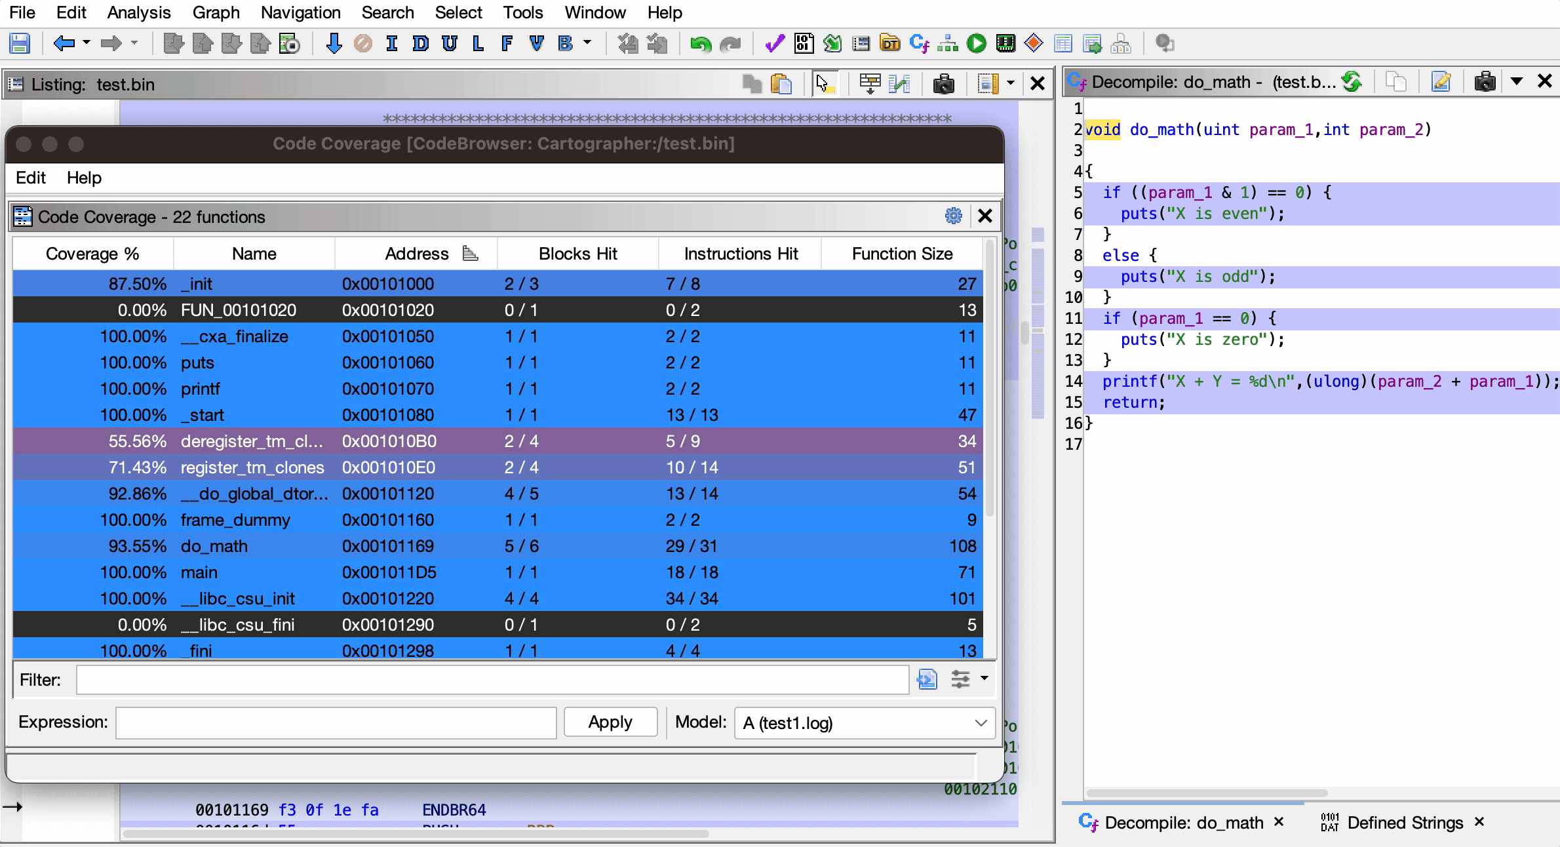Viewport: 1560px width, 847px height.
Task: Click the Filter text field
Action: 492,680
